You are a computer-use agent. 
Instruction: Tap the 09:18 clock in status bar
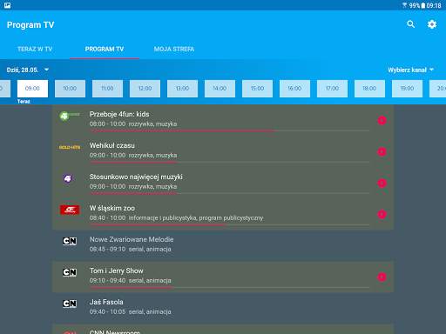coord(434,5)
